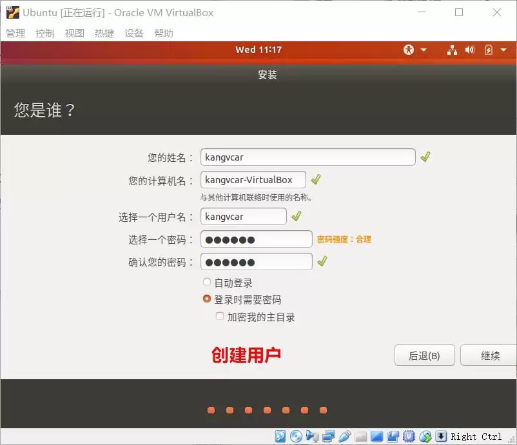Click the USB devices icon in status bar
Viewport: 517px width, 445px height.
[x=344, y=436]
